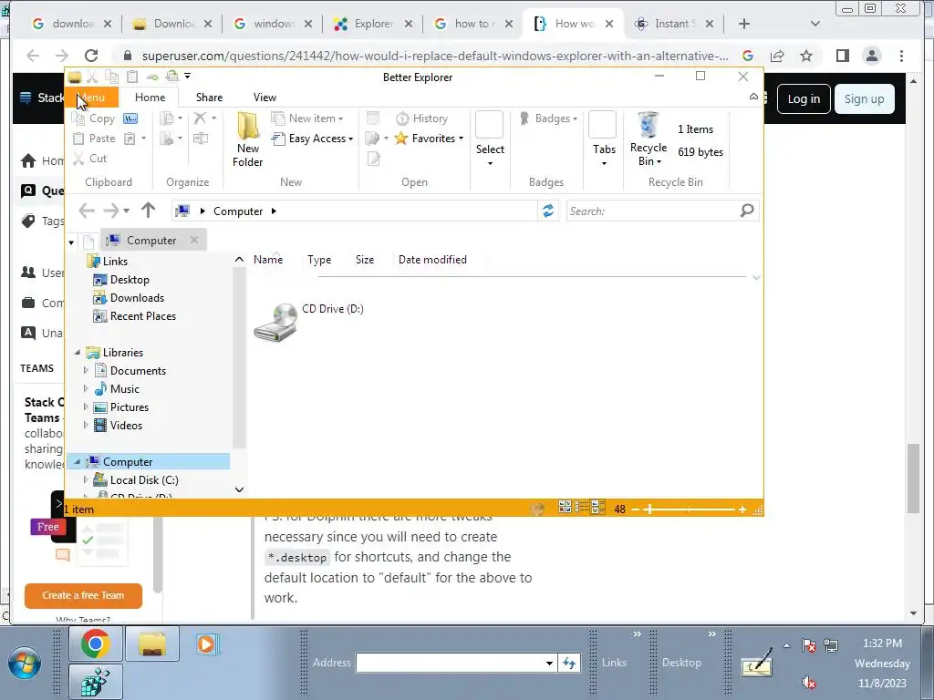
Task: Click the back arrow in Better Explorer navigation
Action: coord(87,211)
